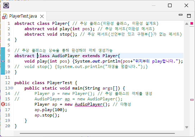Click 'abstract class Player{' on line 1
195x137 pixels.
pyautogui.click(x=42, y=23)
